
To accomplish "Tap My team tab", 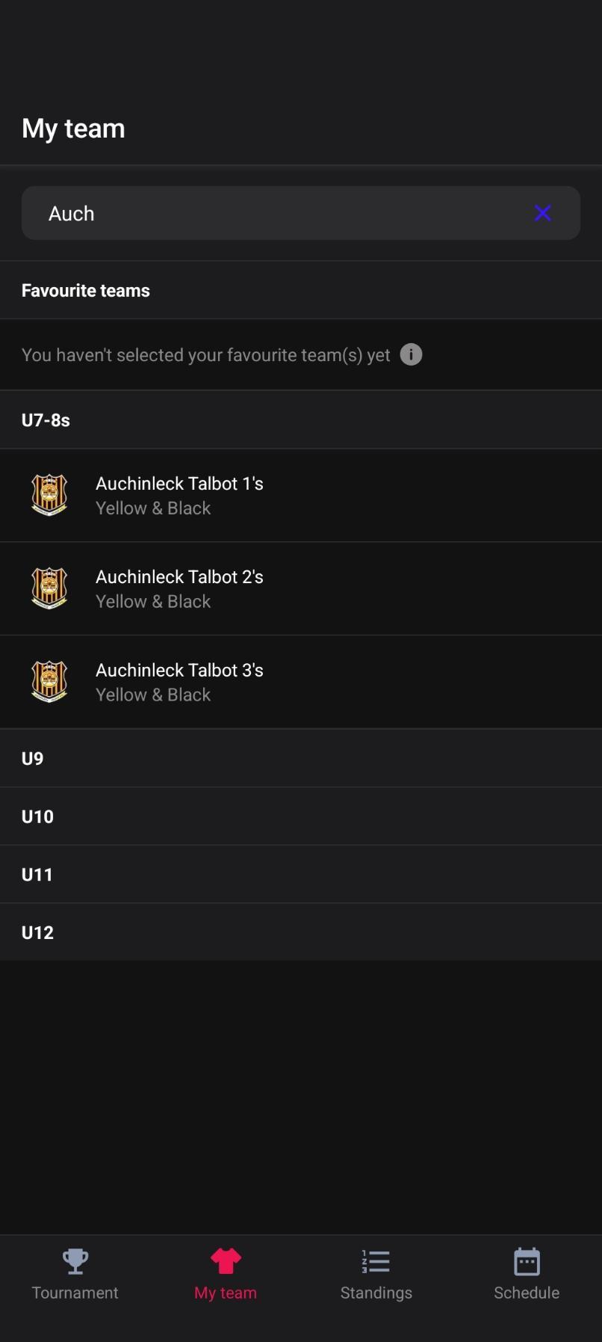I will point(226,1275).
